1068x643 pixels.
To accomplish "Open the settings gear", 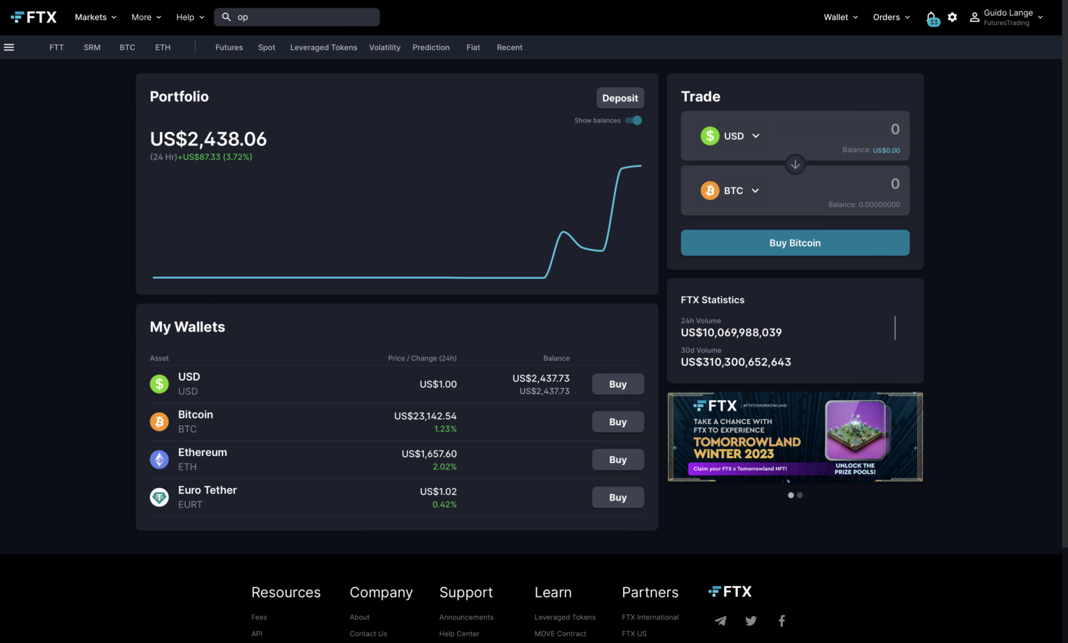I will (952, 17).
